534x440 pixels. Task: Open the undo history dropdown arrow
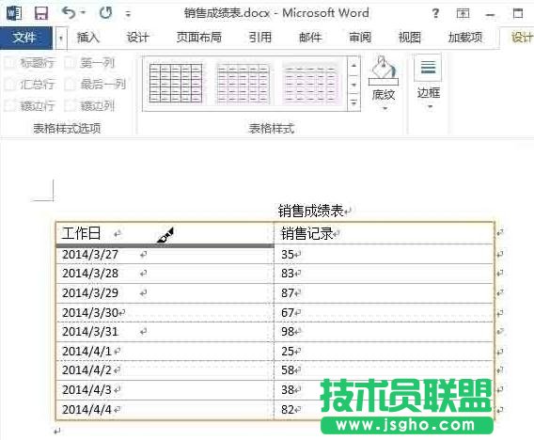coord(83,13)
